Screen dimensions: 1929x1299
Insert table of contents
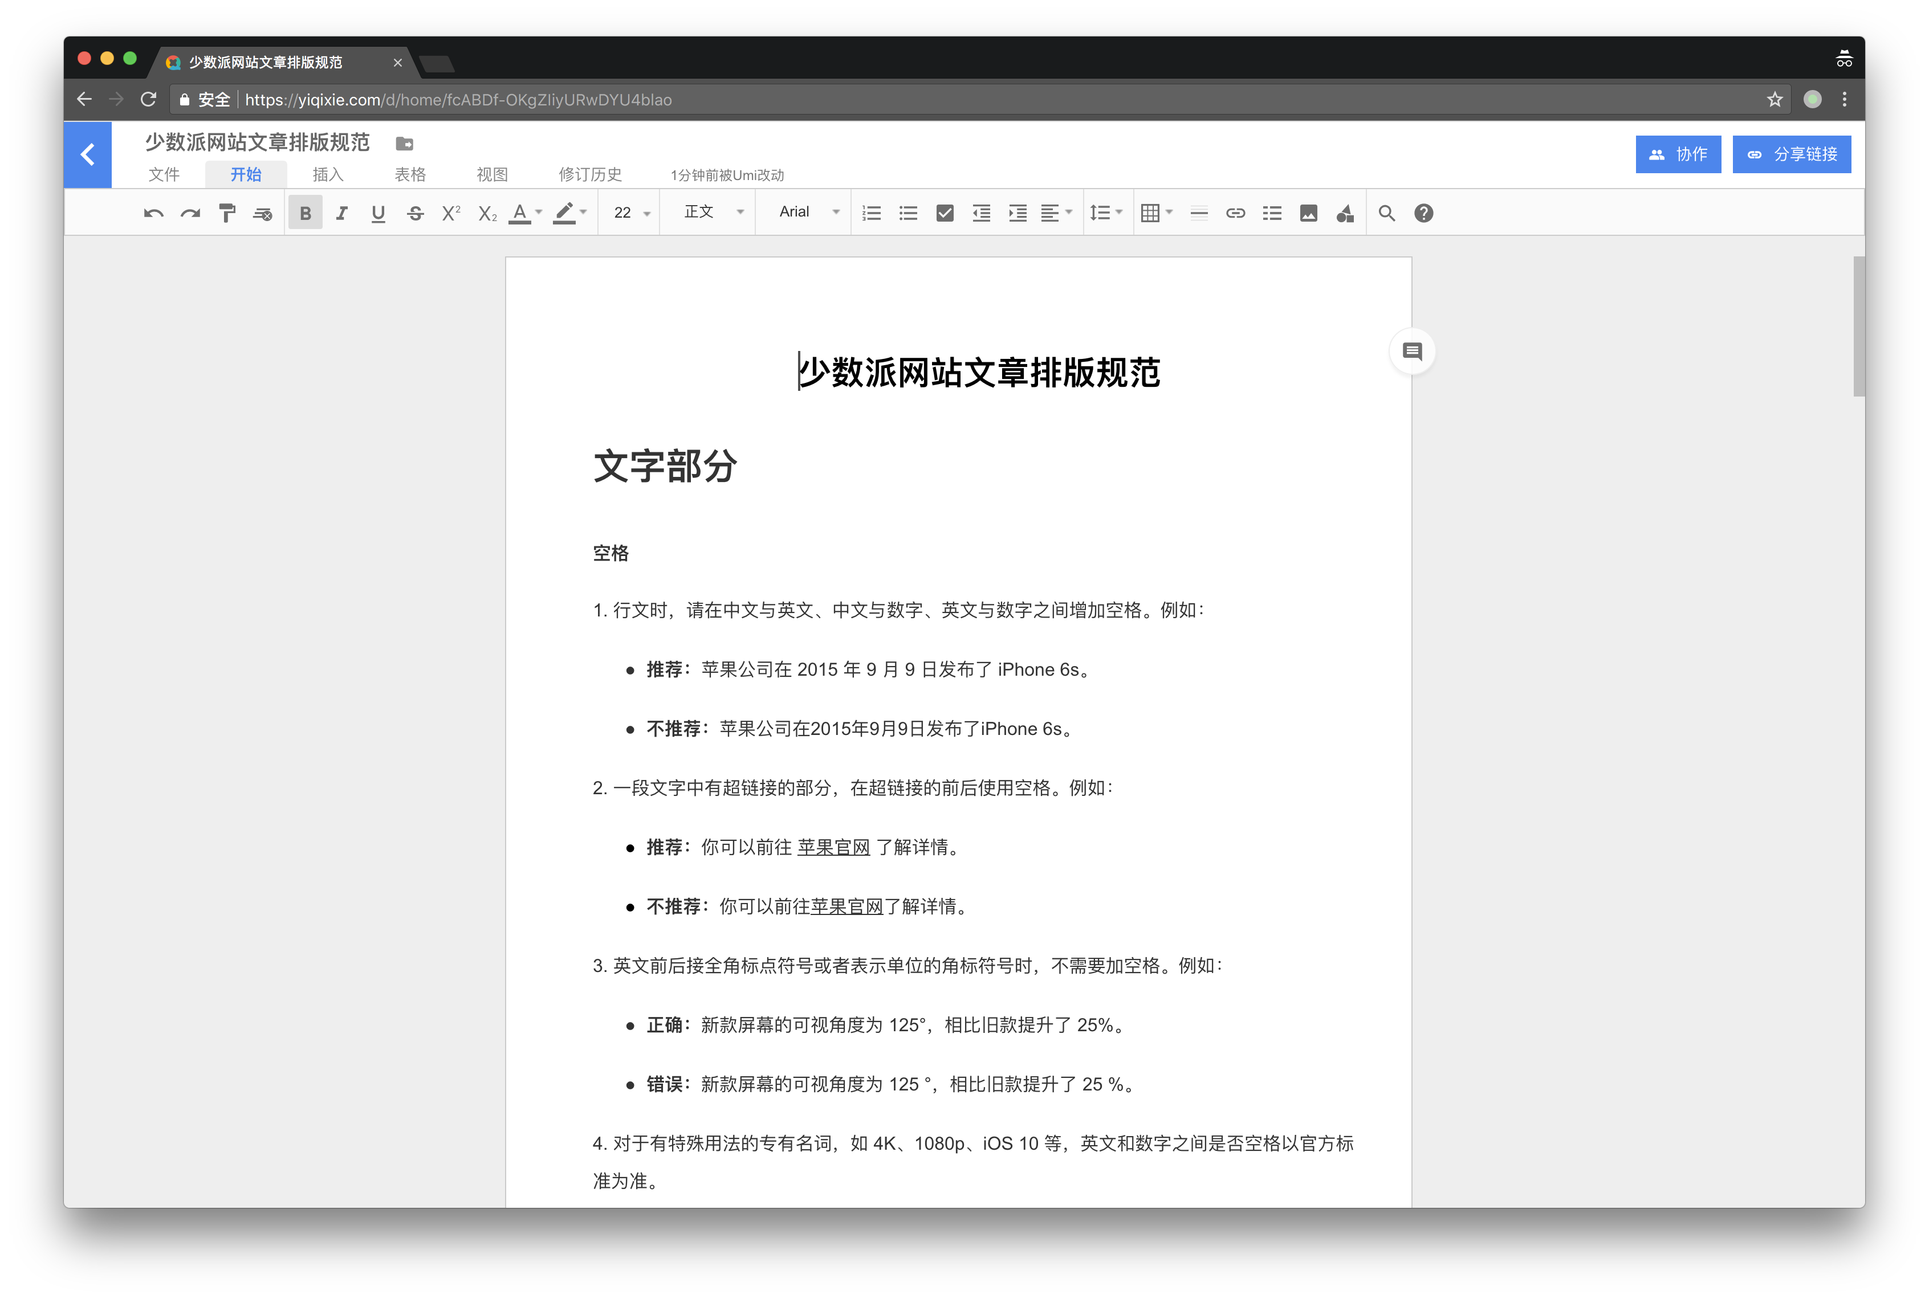pyautogui.click(x=1272, y=213)
